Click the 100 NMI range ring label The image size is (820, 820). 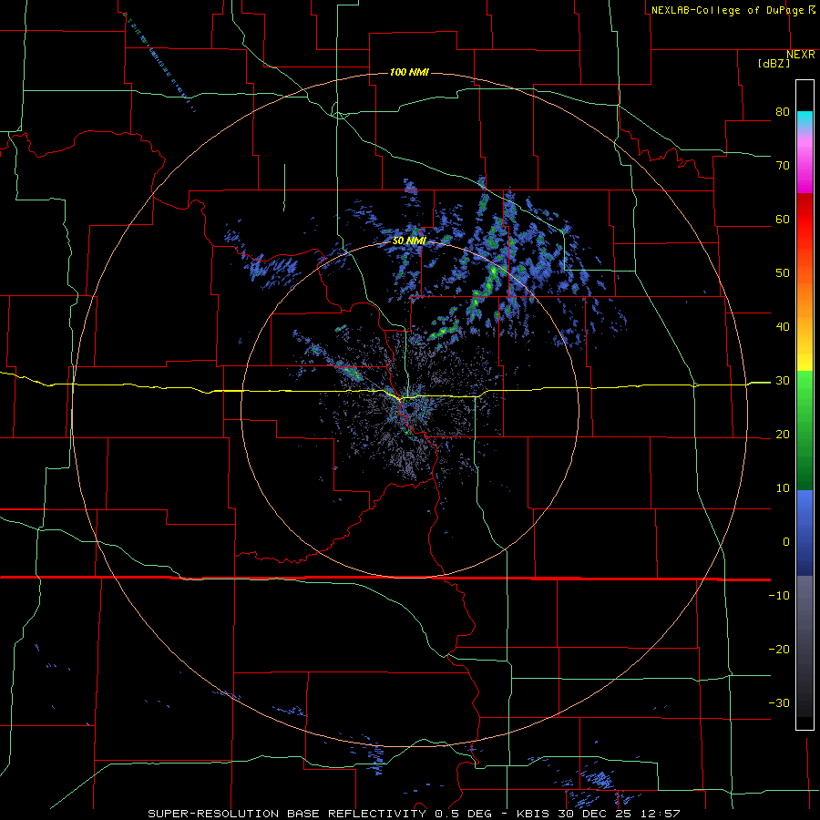point(409,72)
